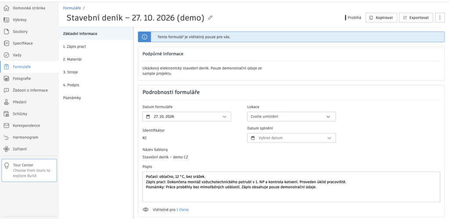Open Domovská stránka in sidebar
The height and width of the screenshot is (219, 449).
point(29,8)
